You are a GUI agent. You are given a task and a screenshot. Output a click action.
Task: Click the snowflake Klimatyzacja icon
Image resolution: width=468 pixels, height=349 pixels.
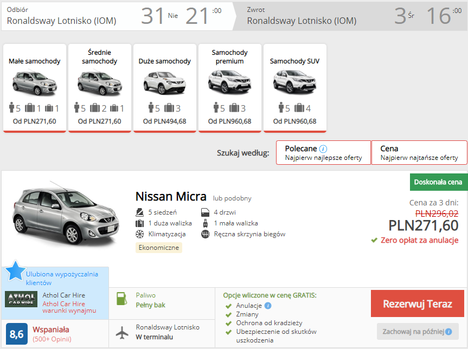140,234
